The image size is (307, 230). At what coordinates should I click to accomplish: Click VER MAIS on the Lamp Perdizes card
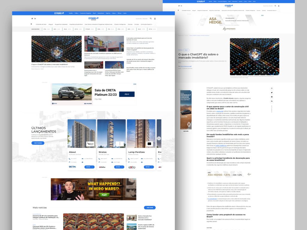149,167
